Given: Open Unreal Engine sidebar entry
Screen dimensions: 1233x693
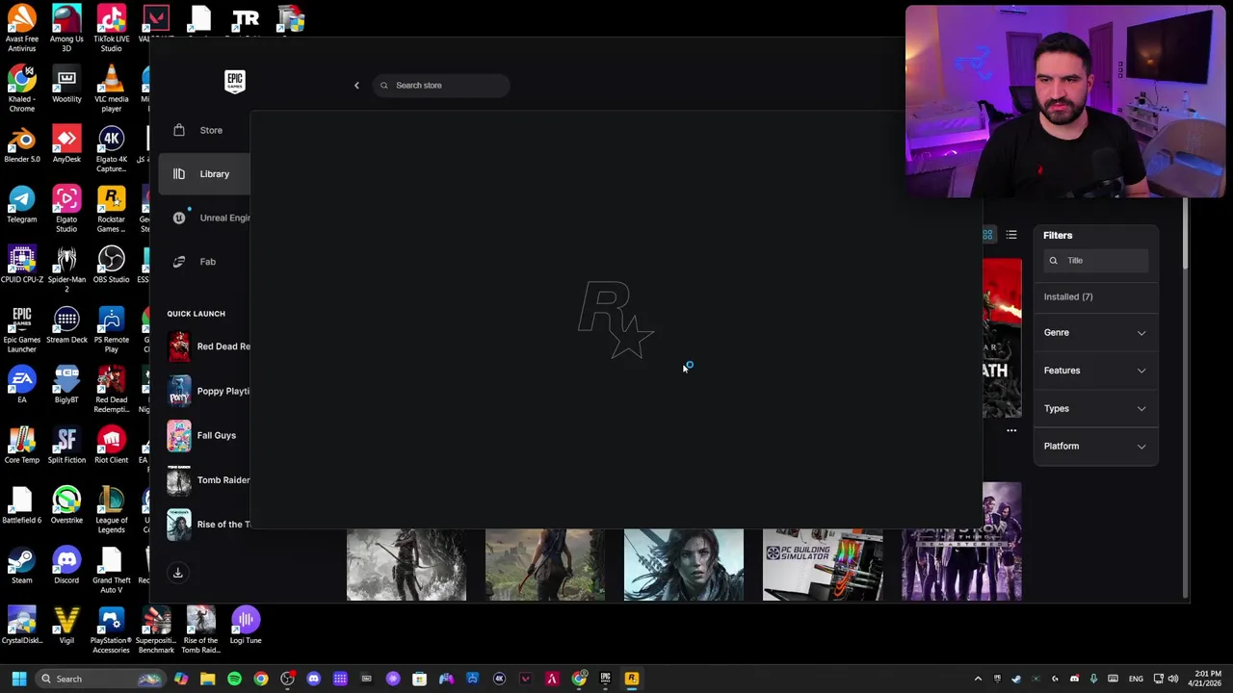Looking at the screenshot, I should pyautogui.click(x=204, y=218).
